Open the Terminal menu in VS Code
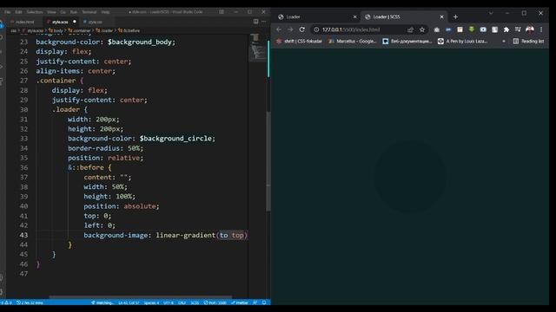Viewport: 556px width, 312px height. (89, 11)
